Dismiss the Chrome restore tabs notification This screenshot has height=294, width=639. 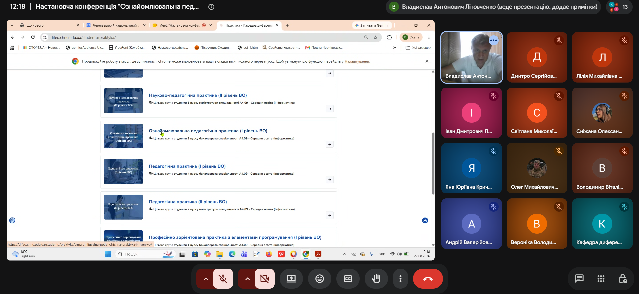coord(427,61)
